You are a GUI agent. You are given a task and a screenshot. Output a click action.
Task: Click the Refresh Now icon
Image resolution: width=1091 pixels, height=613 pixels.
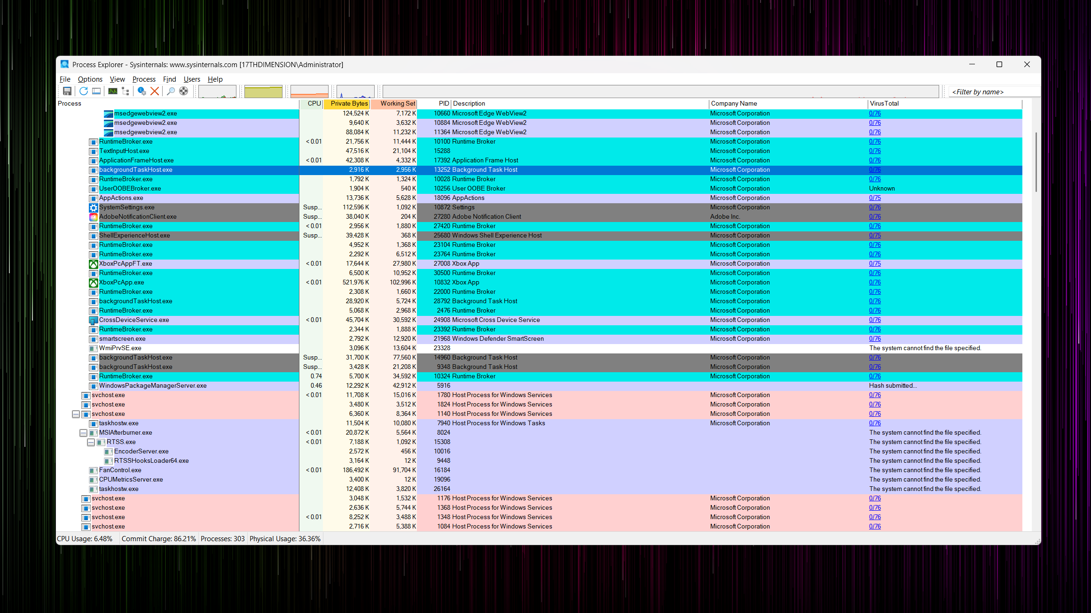click(x=83, y=92)
